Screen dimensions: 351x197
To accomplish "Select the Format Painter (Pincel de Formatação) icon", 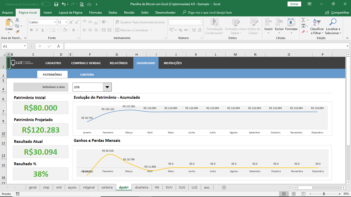I will pyautogui.click(x=17, y=32).
